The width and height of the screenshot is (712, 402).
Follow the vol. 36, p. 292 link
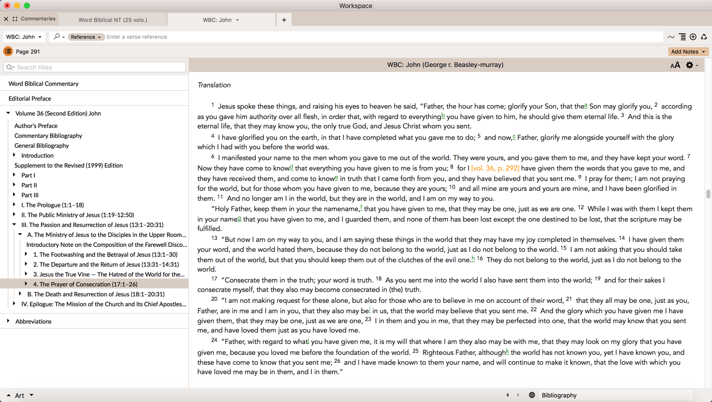[495, 169]
